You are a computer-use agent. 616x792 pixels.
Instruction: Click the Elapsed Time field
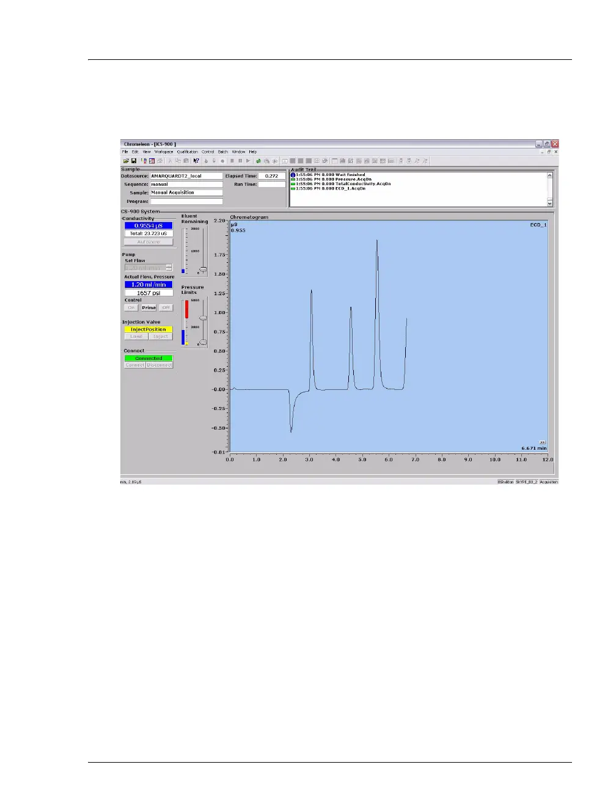pos(271,176)
